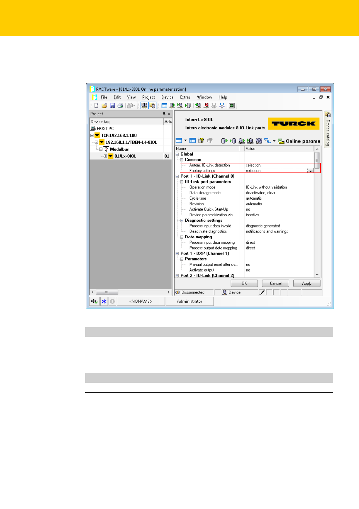Click the Operation mode value 'IO-Link without validation'
This screenshot has height=509, width=359.
coord(266,187)
